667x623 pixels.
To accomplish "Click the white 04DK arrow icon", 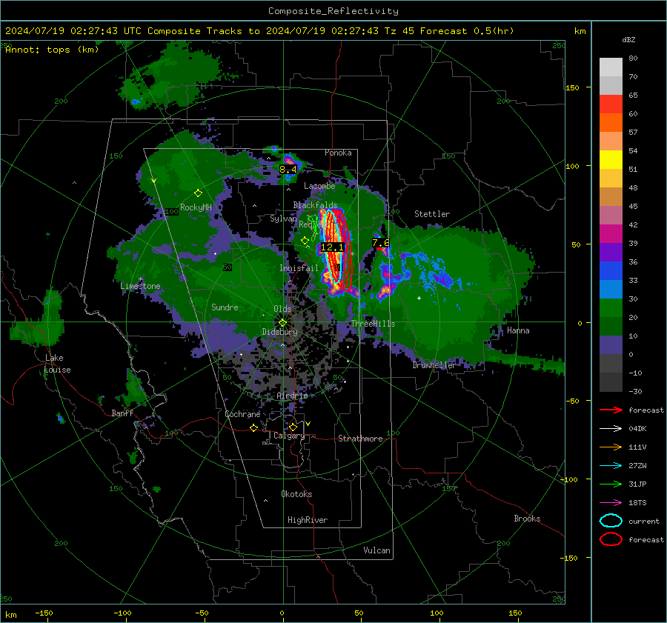I will tap(611, 429).
